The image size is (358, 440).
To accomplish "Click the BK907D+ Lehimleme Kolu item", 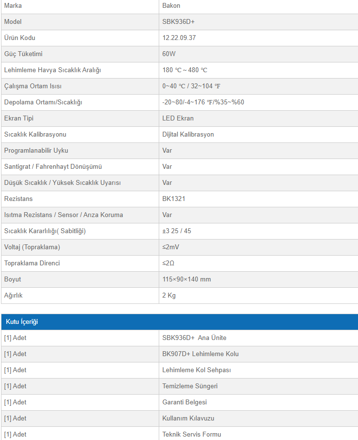I will click(x=200, y=354).
